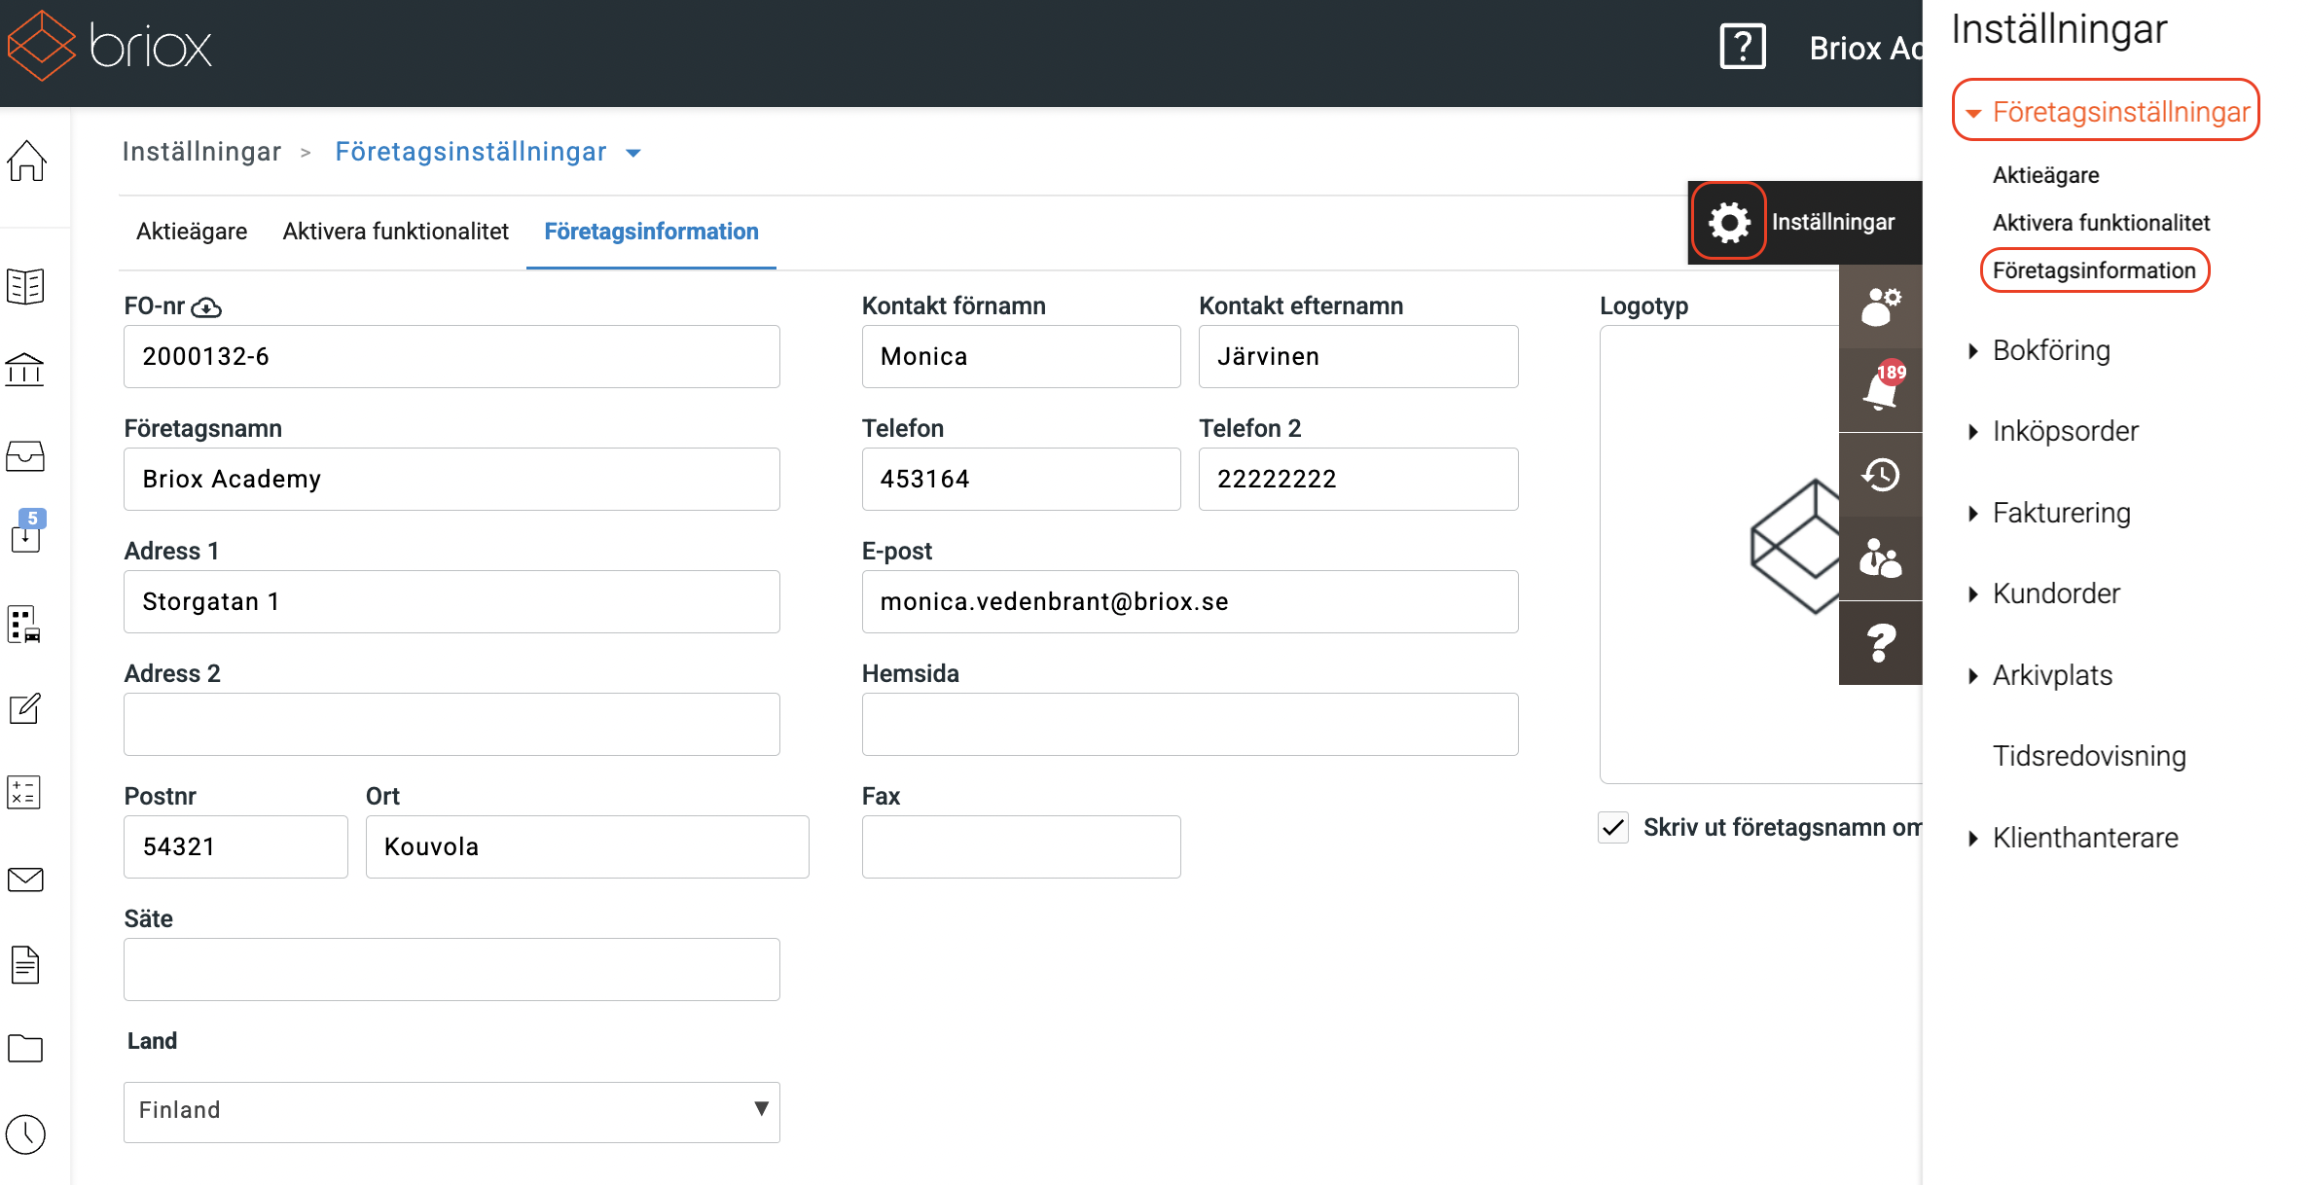2310x1185 pixels.
Task: Click the Inställningar label in dark panel
Action: 1833,222
